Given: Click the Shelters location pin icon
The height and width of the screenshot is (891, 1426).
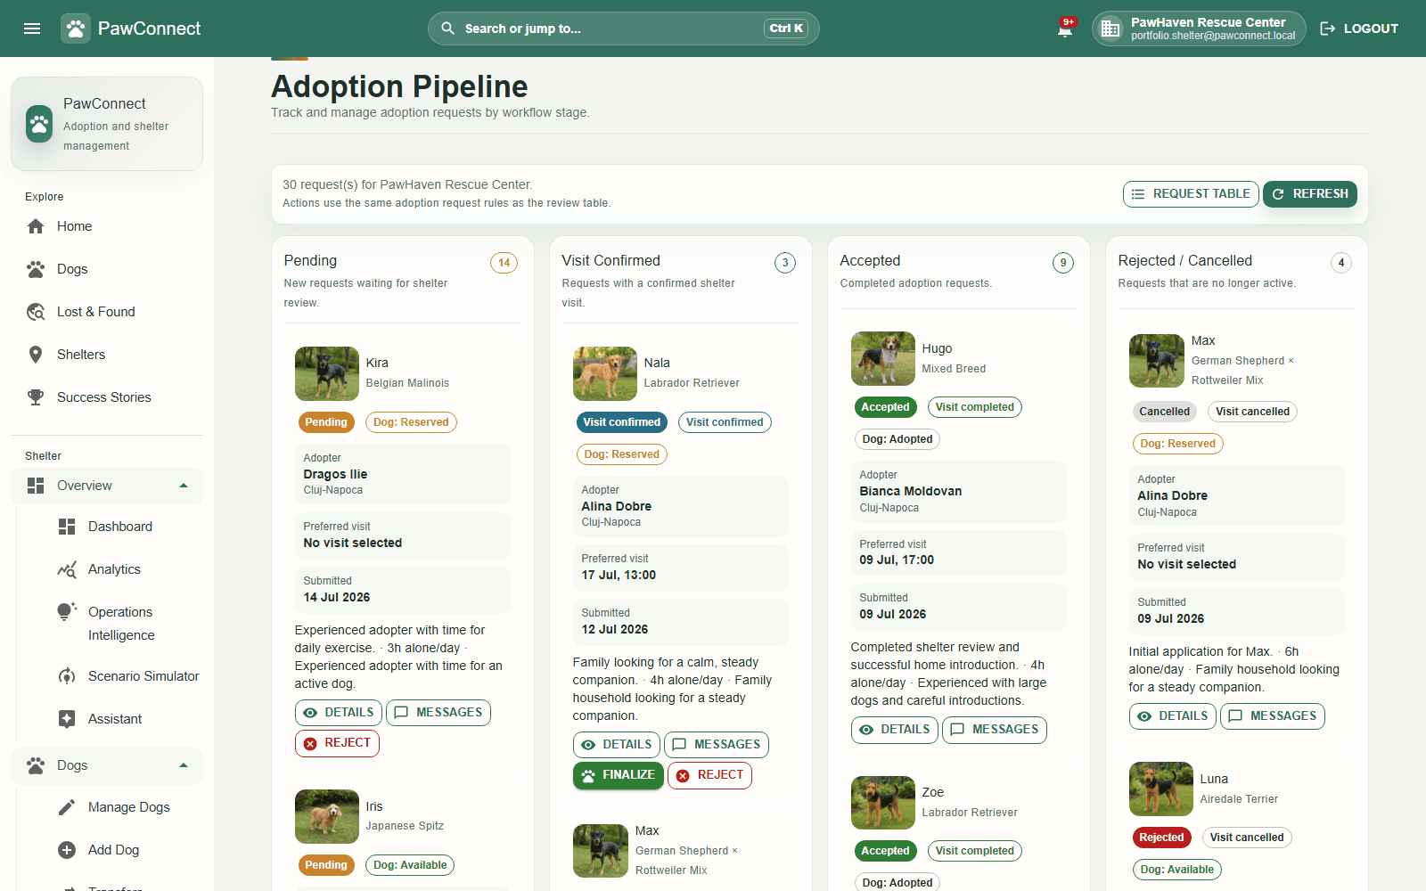Looking at the screenshot, I should click(36, 355).
